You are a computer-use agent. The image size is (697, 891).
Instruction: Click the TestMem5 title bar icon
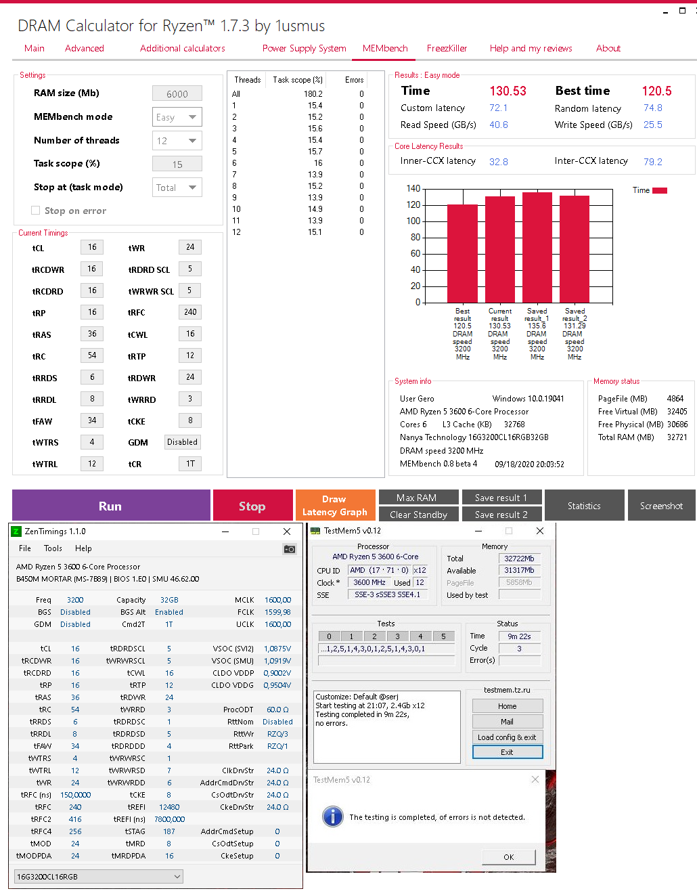(314, 531)
